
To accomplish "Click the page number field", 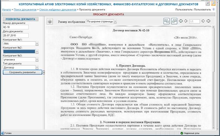I will point(194,21).
